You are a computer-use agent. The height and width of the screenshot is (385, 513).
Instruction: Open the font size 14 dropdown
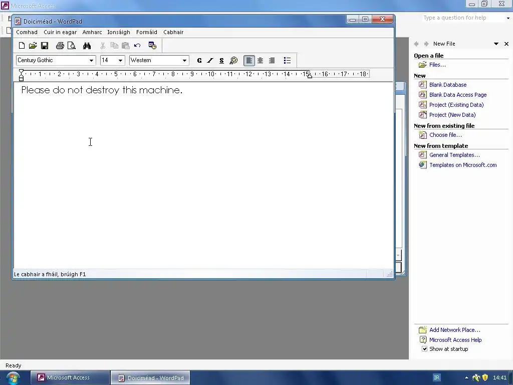pos(120,60)
